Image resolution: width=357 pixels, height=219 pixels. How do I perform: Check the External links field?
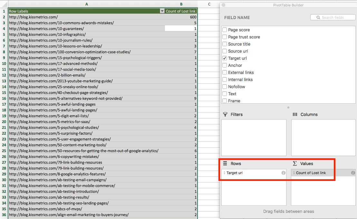pos(224,72)
